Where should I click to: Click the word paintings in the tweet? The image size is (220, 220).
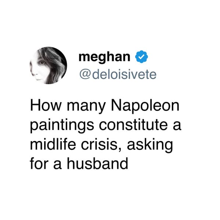[x=62, y=125]
